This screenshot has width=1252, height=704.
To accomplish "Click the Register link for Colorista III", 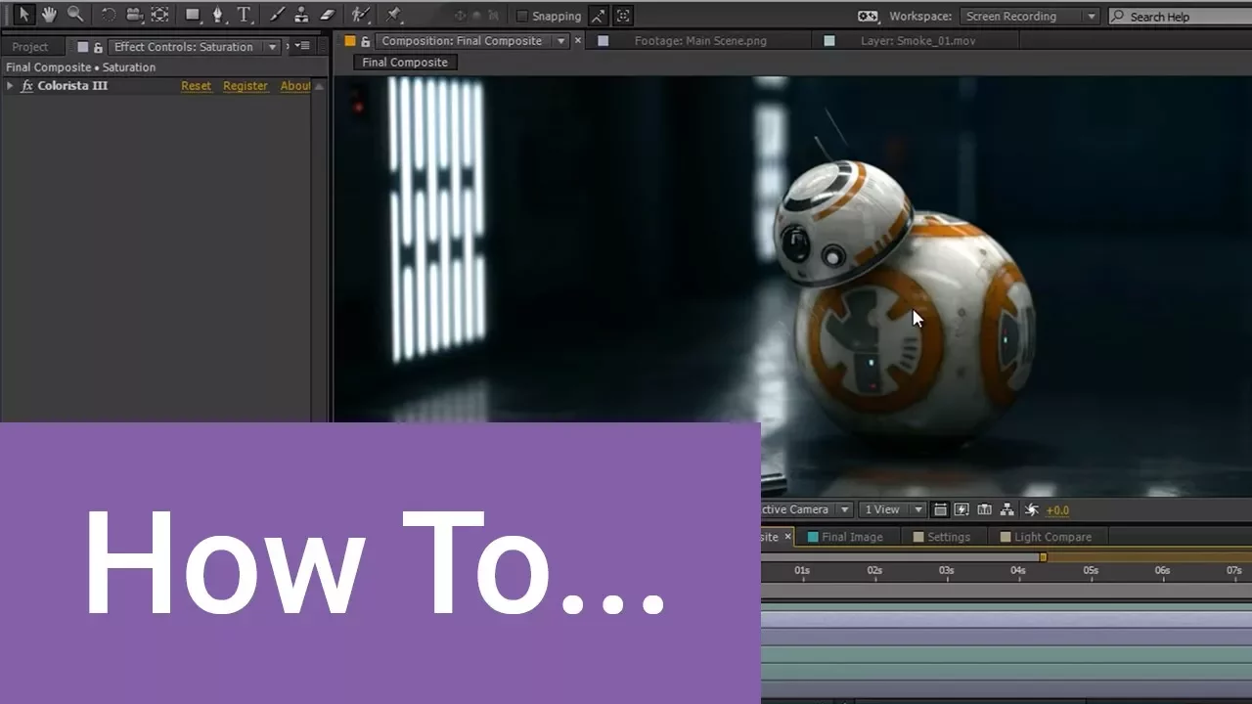I will point(245,86).
